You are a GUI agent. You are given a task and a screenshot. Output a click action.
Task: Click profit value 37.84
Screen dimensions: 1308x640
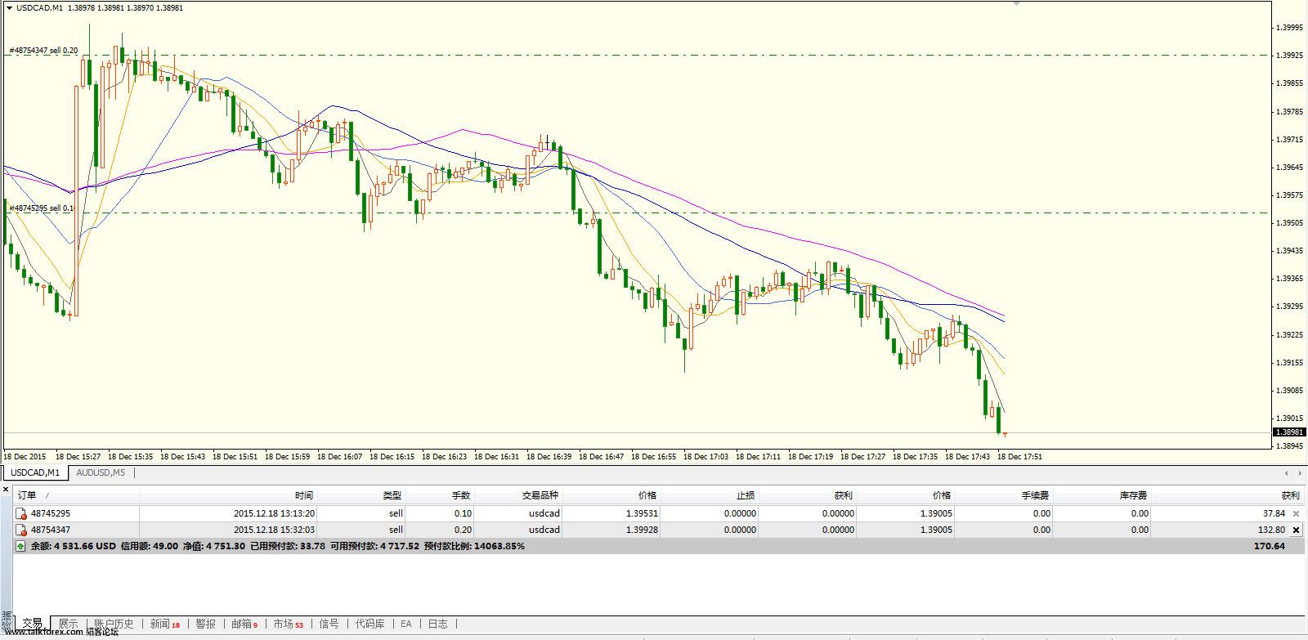1274,514
